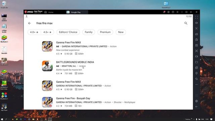
Task: Toggle the Premium filter chip
Action: tap(105, 32)
